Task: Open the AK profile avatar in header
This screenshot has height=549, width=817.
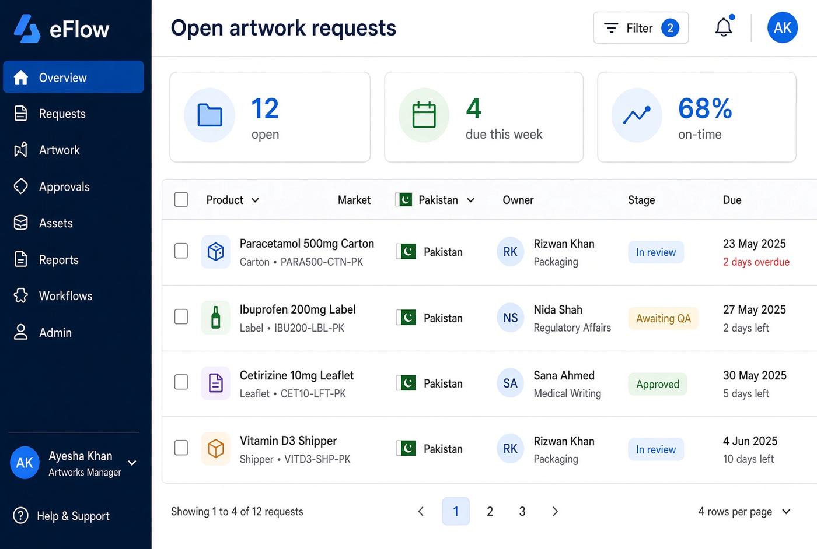Action: (x=783, y=27)
